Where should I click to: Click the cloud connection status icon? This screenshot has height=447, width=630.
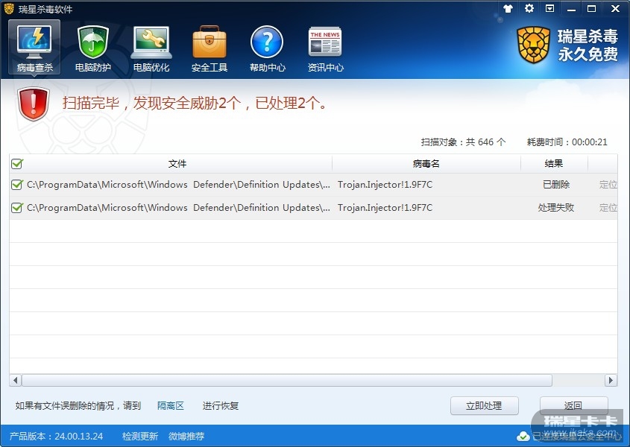click(523, 436)
